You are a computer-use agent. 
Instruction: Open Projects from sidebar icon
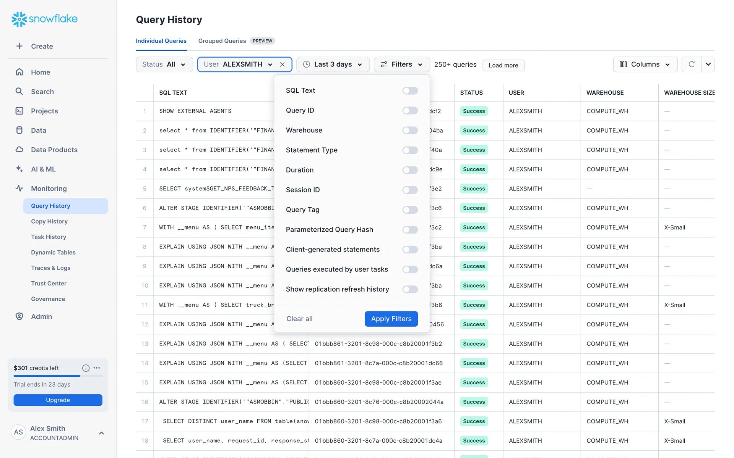pyautogui.click(x=19, y=111)
